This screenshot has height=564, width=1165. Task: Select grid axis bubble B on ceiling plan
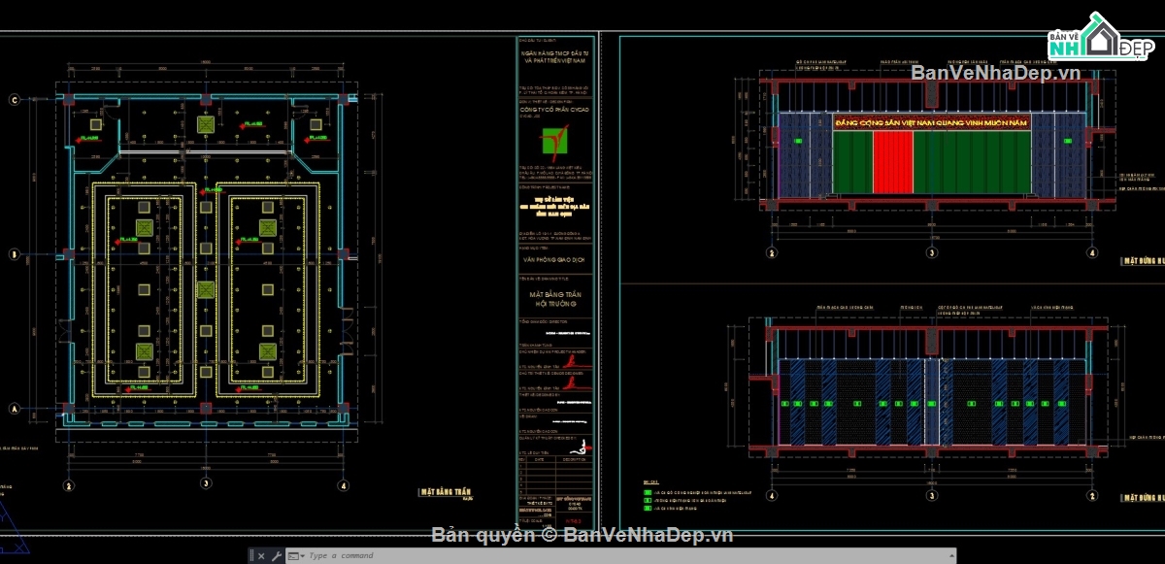pos(15,254)
